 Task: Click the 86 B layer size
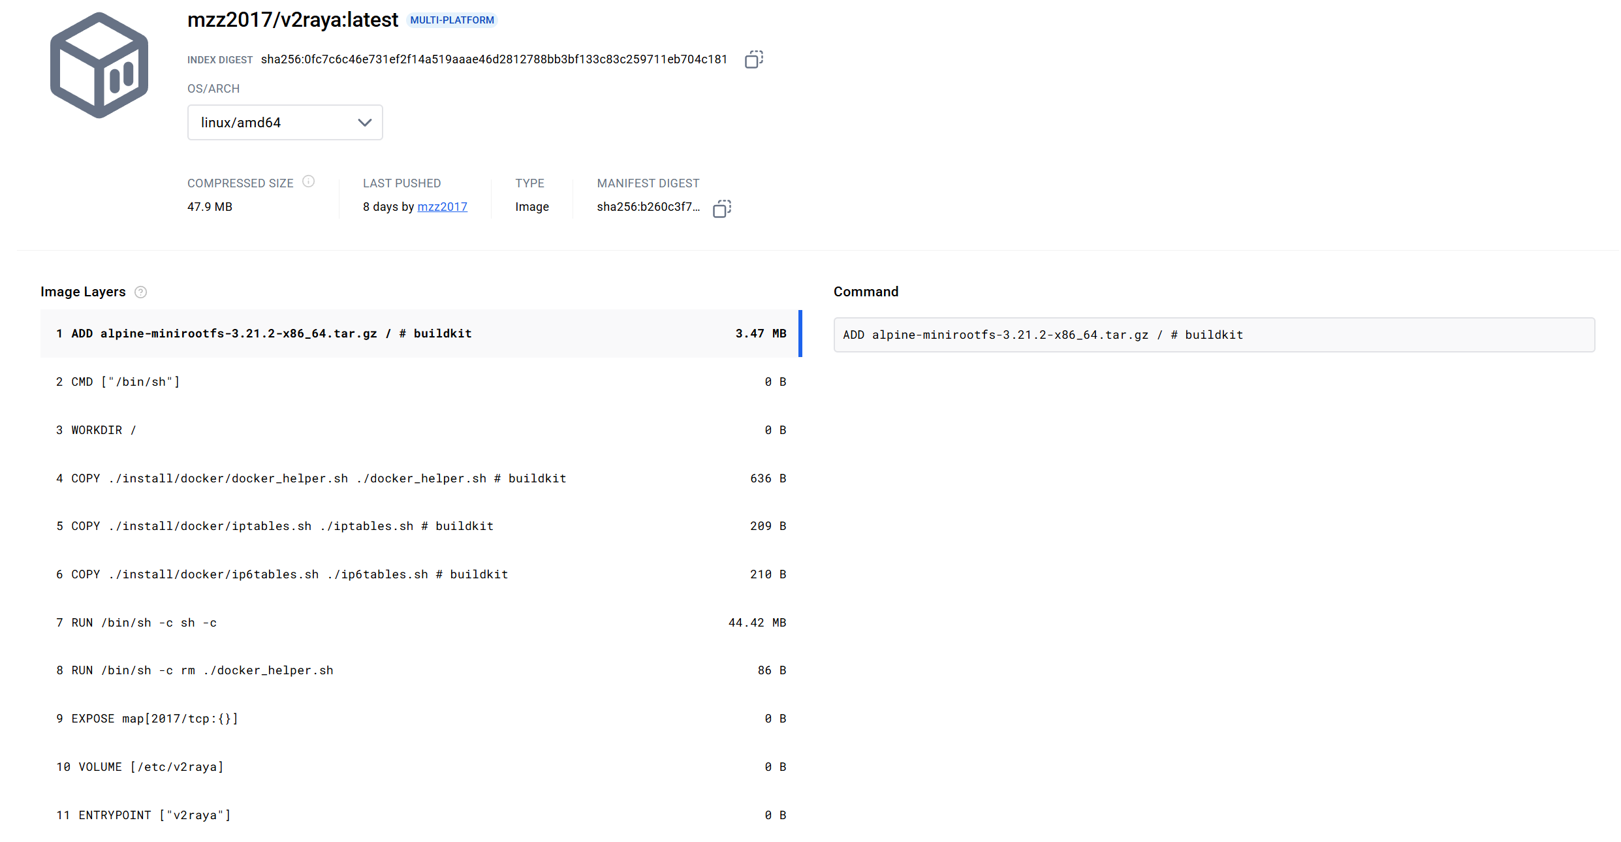772,670
